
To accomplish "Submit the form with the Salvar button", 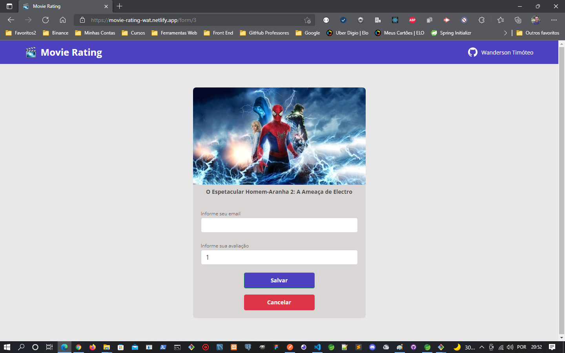I will (279, 280).
